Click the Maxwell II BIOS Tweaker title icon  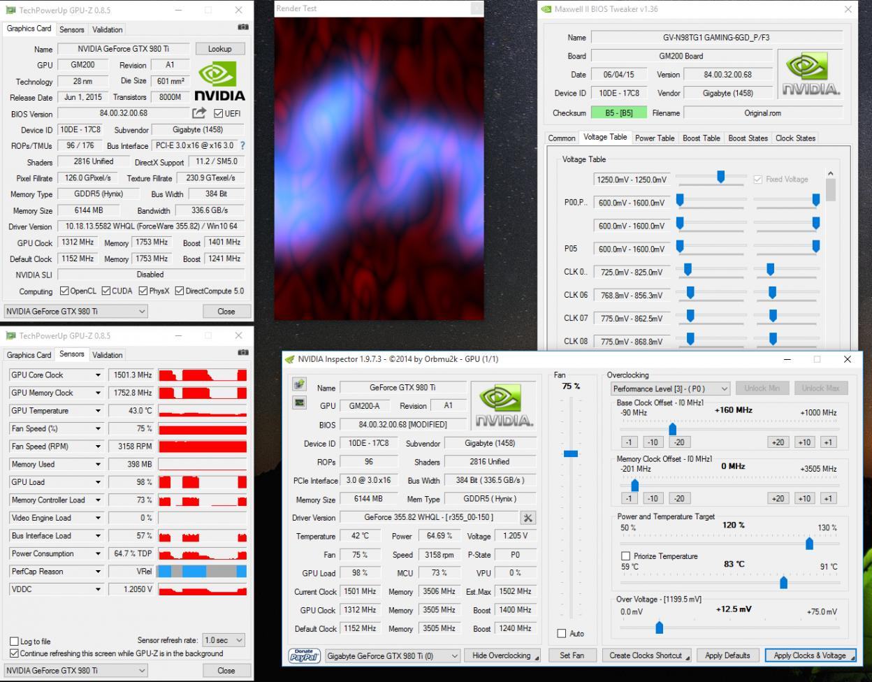(546, 10)
